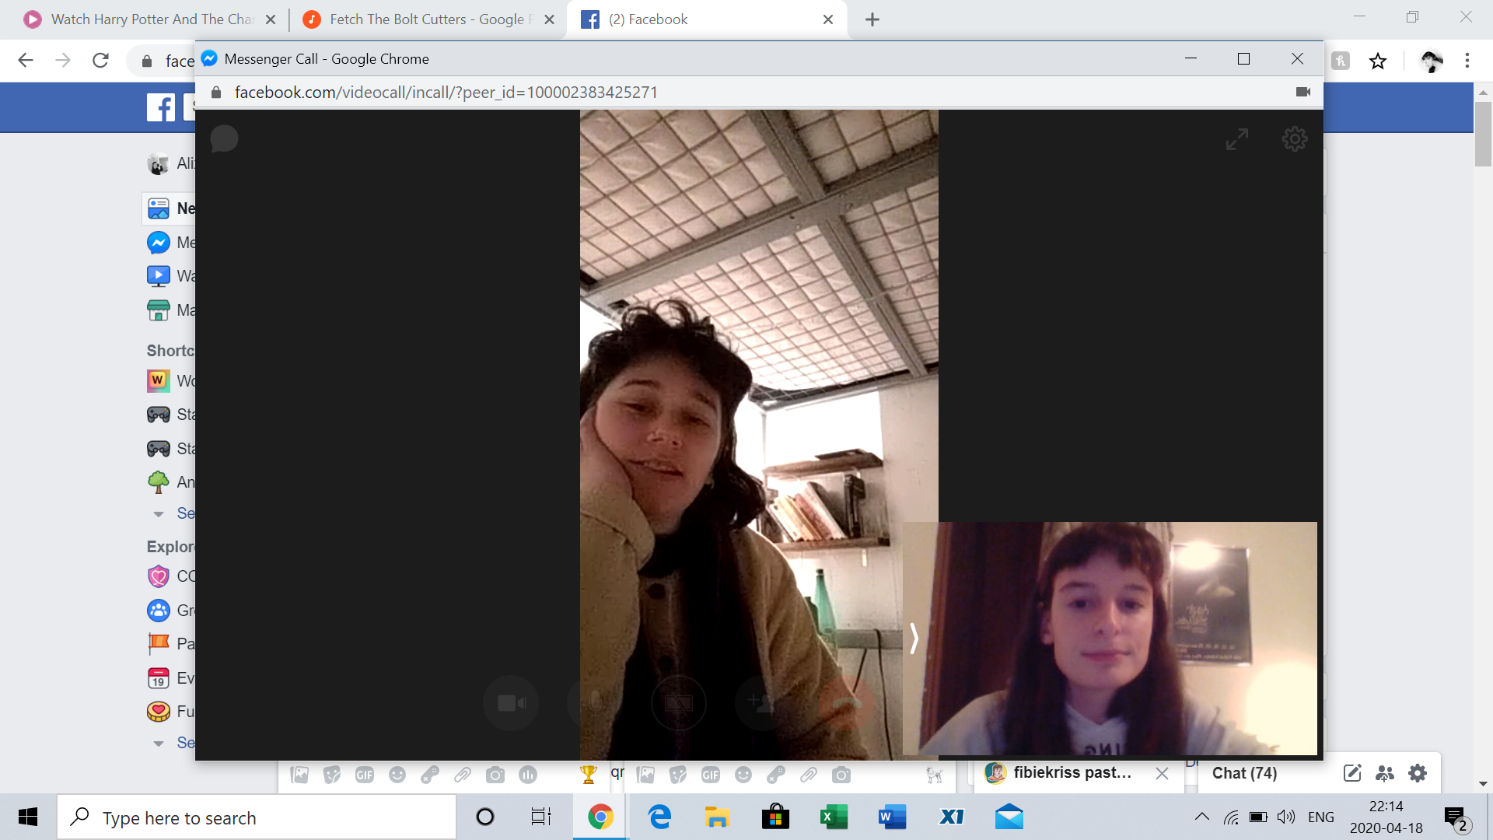Toggle screen sharing button
Viewport: 1493px width, 840px height.
point(678,703)
